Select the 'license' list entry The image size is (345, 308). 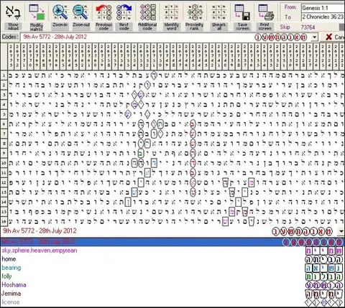[x=11, y=302]
